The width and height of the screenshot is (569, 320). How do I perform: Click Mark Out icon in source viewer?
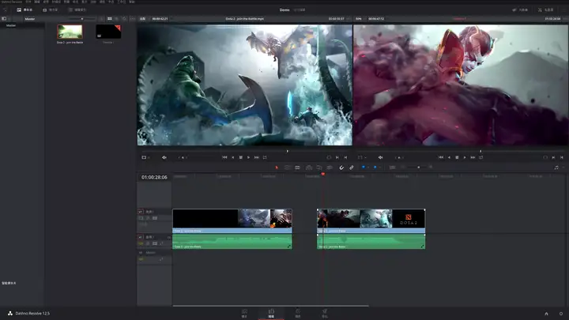(345, 157)
